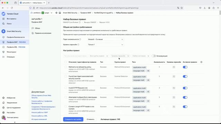This screenshot has width=221, height=124.
Task: Open Yandex Cloud home logo
Action: 3,14
